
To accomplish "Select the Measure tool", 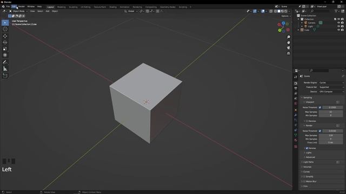I will 5,69.
